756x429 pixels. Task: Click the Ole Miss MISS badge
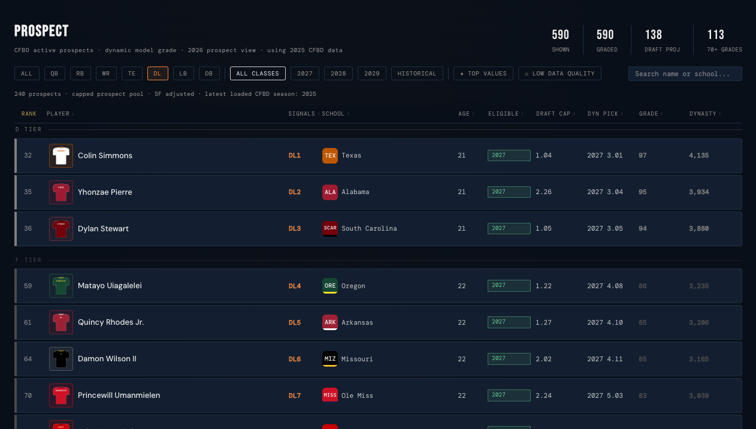pyautogui.click(x=330, y=395)
